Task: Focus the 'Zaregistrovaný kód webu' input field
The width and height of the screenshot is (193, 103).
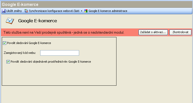Action: (x=60, y=53)
